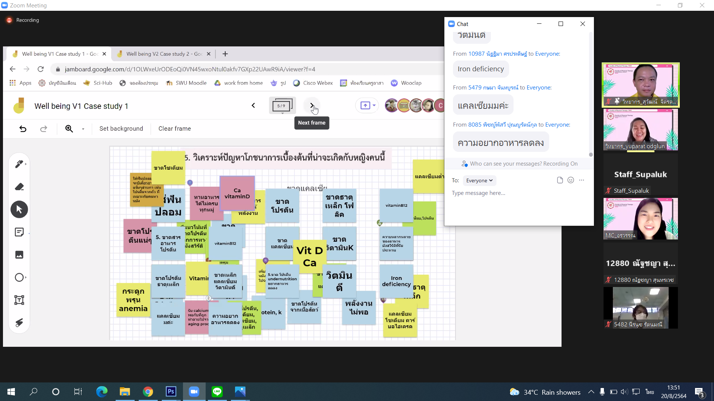Screen dimensions: 714x401
Task: Choose the Sticky note tool
Action: click(x=19, y=232)
